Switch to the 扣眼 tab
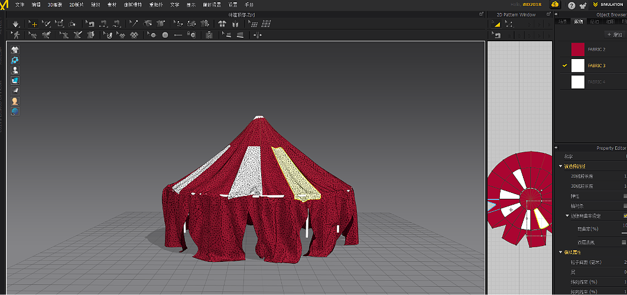The image size is (627, 295). (610, 22)
